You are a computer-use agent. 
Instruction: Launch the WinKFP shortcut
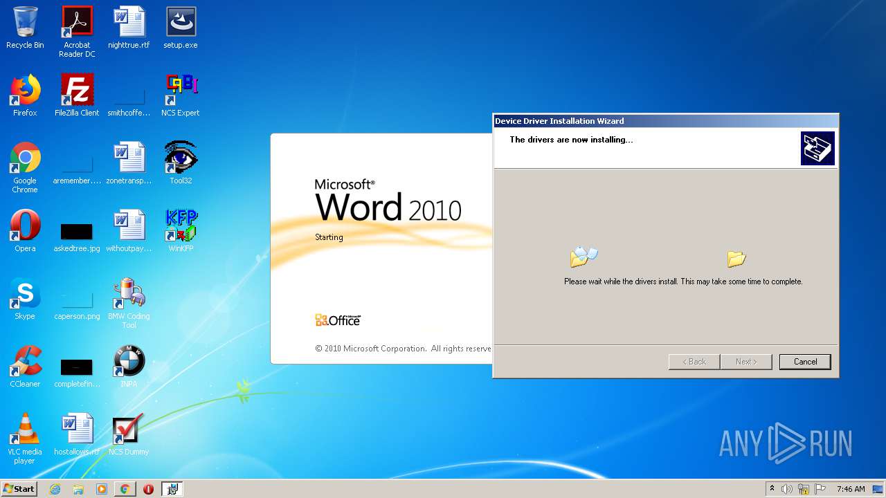click(x=181, y=231)
